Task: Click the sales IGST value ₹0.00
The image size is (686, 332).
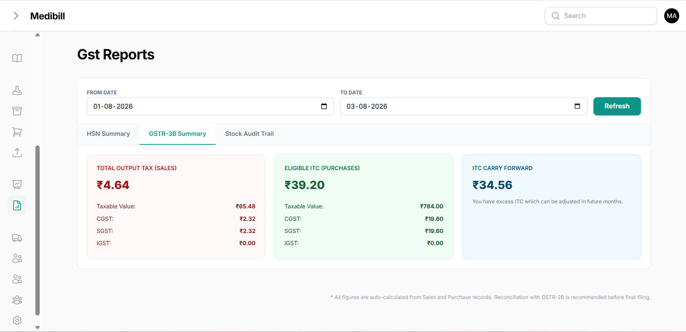Action: click(247, 243)
